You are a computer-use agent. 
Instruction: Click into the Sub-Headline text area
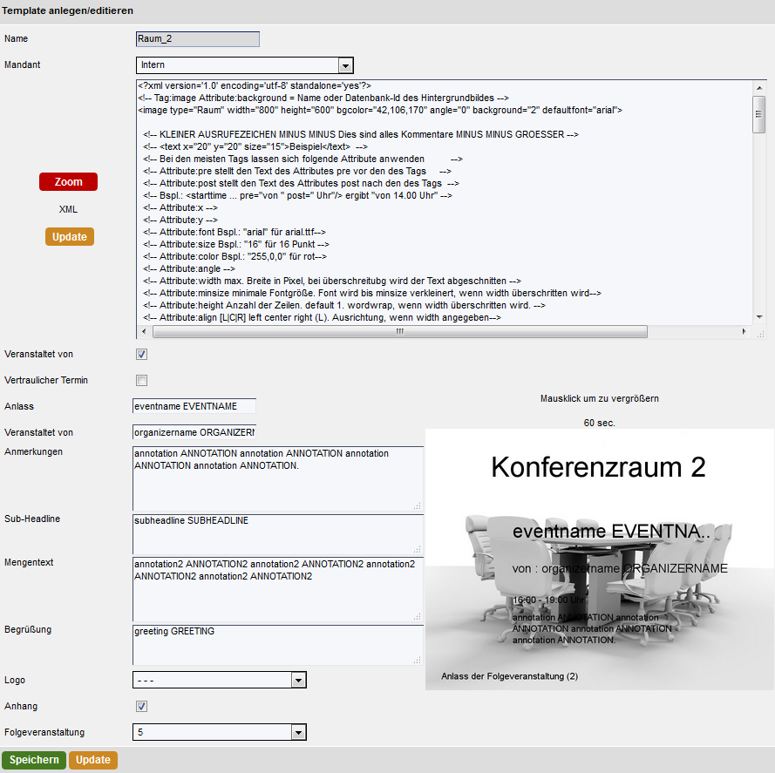[278, 534]
